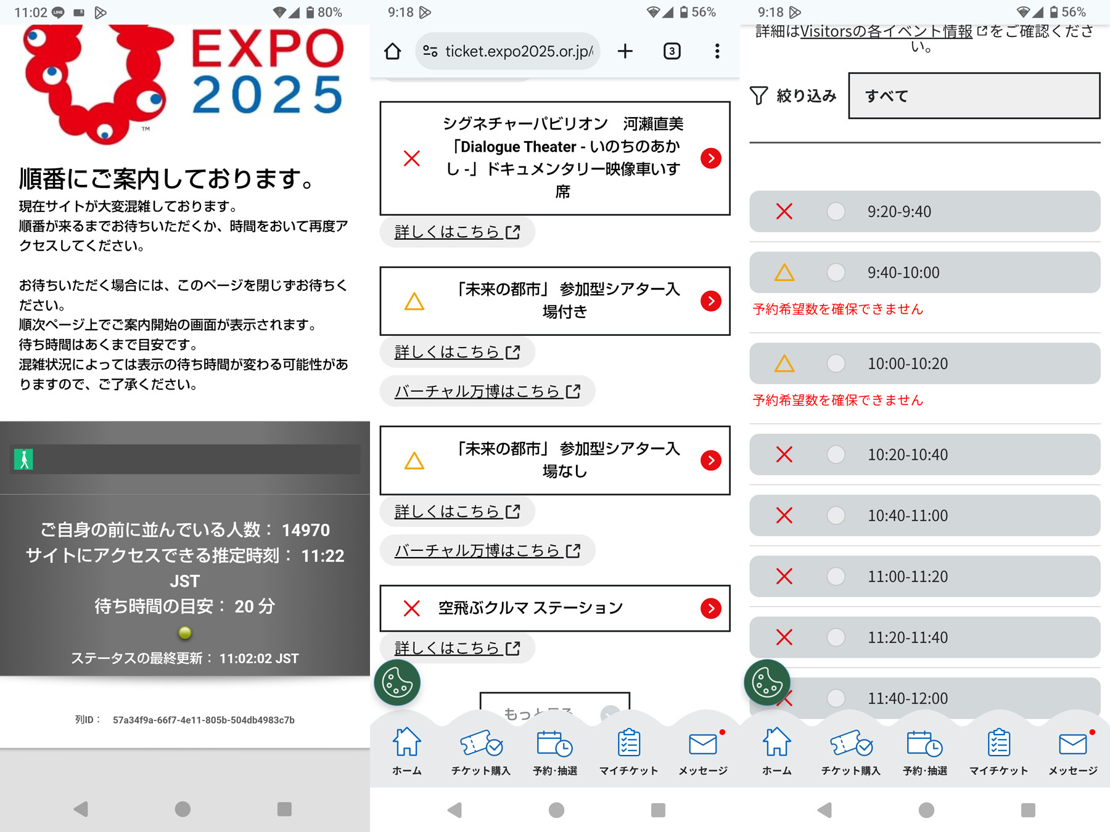This screenshot has width=1110, height=832.
Task: Tap the Chrome home icon
Action: (x=393, y=51)
